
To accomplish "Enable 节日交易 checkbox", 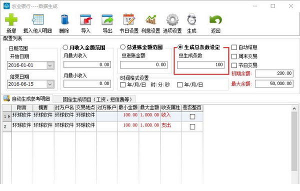I will [234, 65].
